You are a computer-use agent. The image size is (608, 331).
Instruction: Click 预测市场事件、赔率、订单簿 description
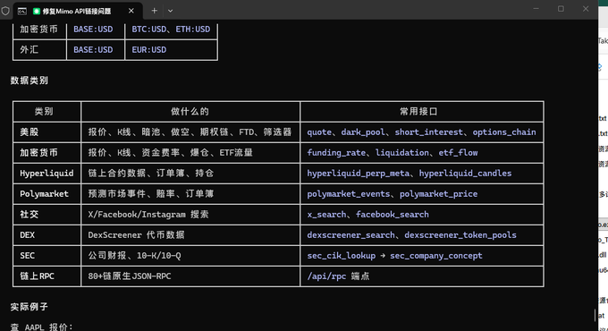151,194
